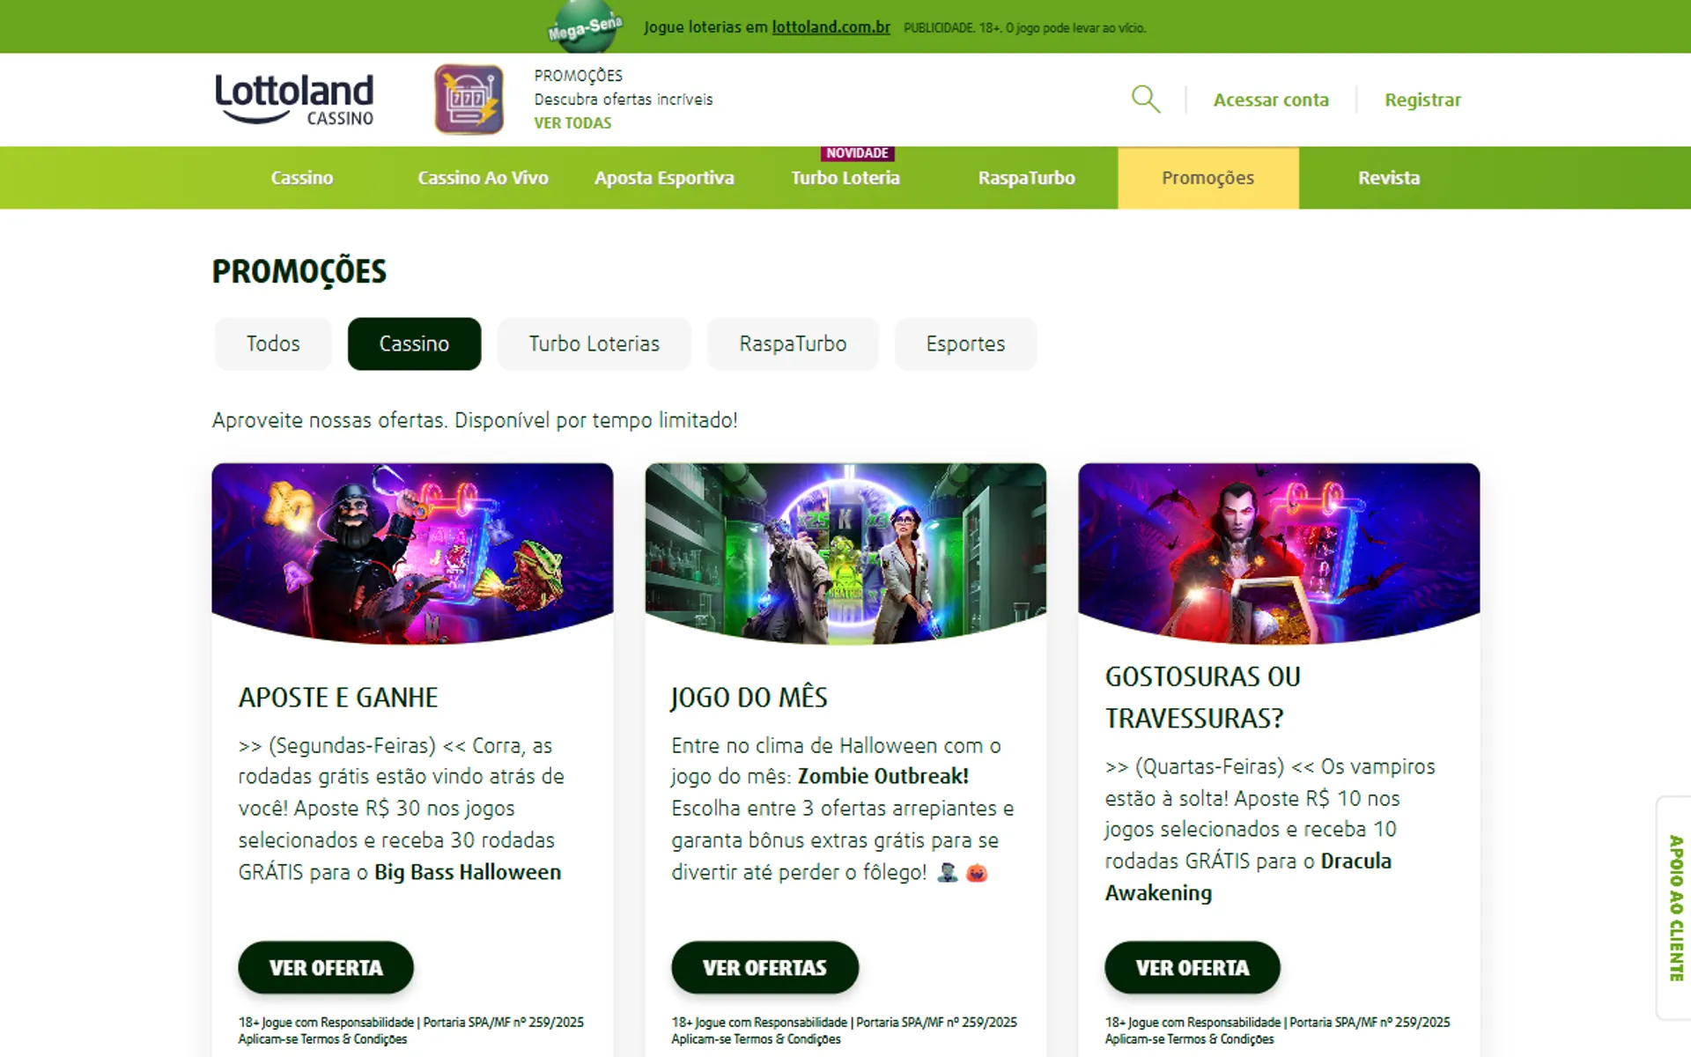Open the Lottoland Cassino logo
Screen dimensions: 1691x1057
[x=294, y=99]
